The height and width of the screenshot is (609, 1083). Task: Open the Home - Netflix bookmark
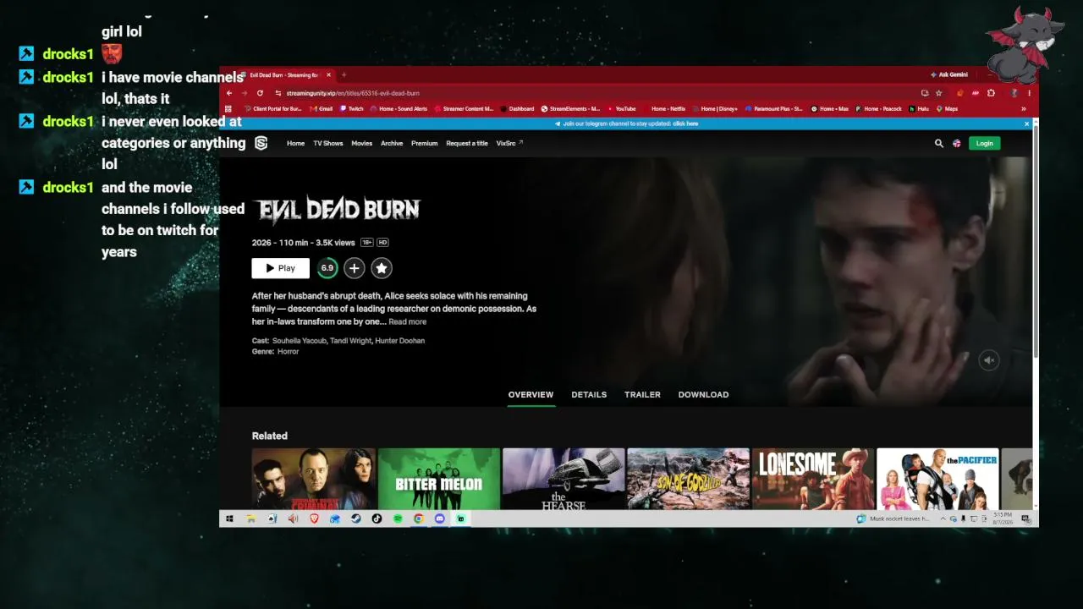click(x=664, y=108)
